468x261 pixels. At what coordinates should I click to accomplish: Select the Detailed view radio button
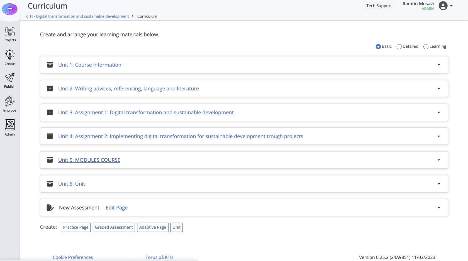tap(399, 46)
